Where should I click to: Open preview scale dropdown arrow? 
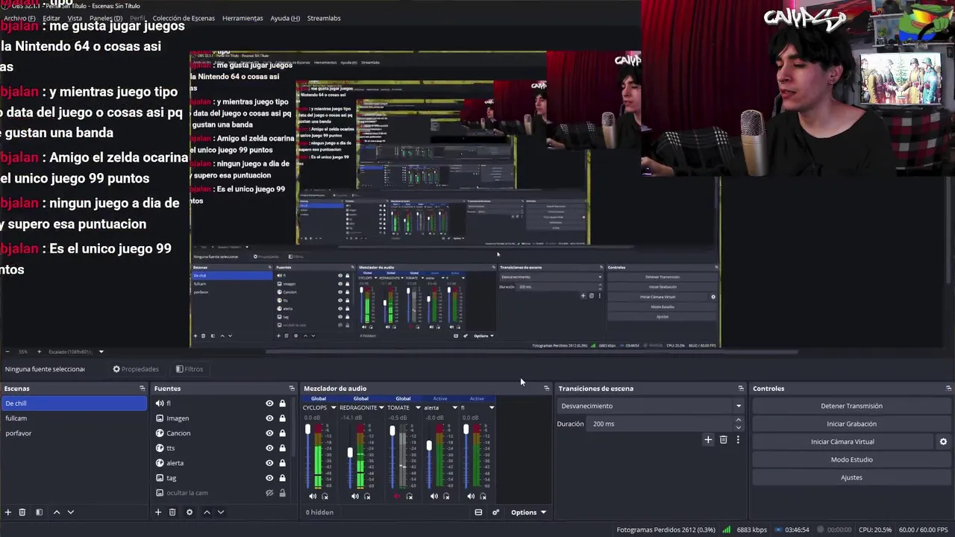click(101, 352)
